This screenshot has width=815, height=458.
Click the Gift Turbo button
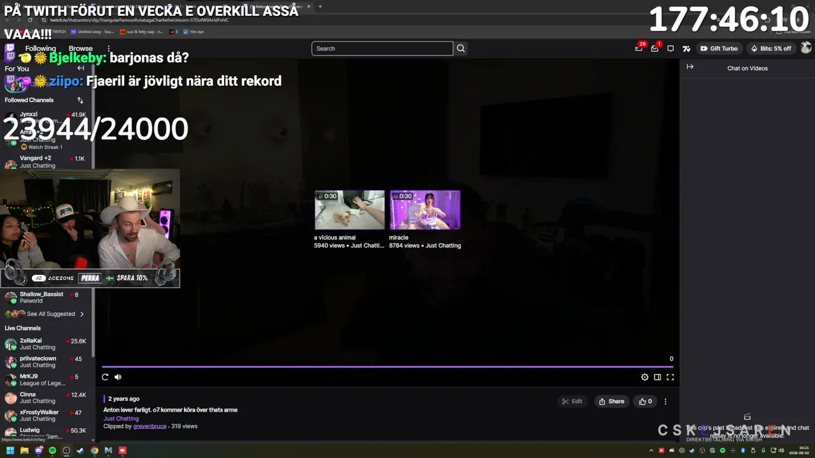click(719, 48)
